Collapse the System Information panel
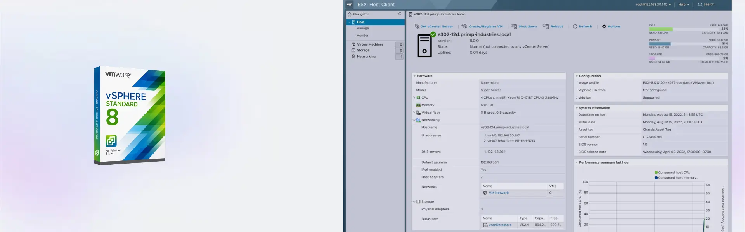The image size is (745, 232). pyautogui.click(x=577, y=108)
